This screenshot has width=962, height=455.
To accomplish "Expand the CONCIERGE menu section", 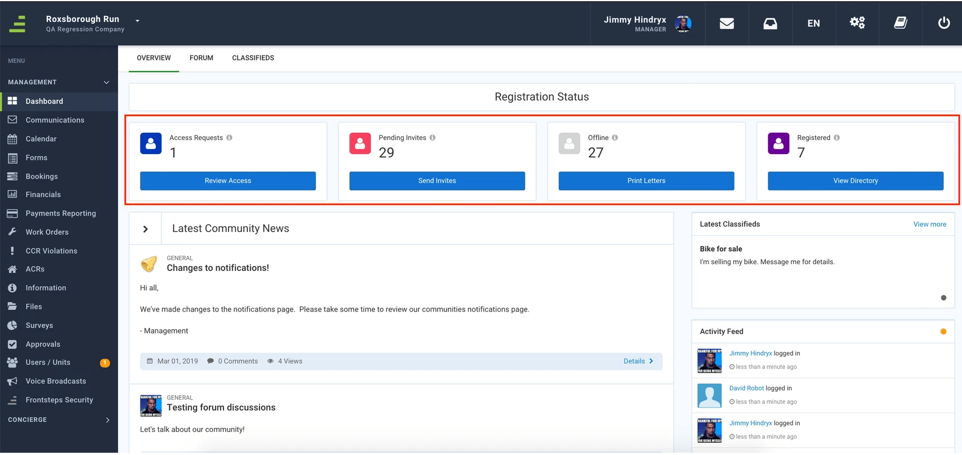I will click(108, 420).
